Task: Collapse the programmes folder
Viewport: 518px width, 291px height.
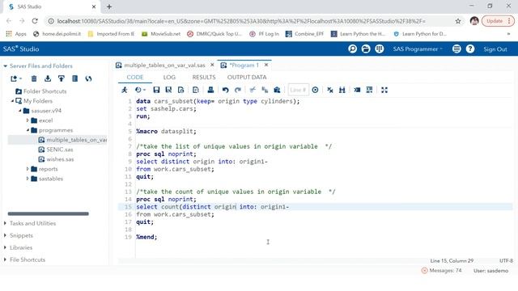Action: (28, 130)
